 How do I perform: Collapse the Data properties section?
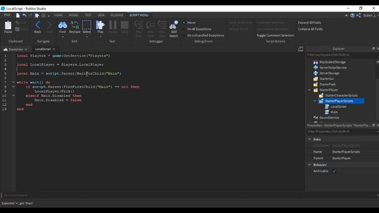(310, 139)
